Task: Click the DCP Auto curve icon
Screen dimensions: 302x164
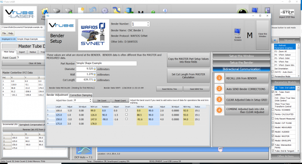Action: pos(84,151)
